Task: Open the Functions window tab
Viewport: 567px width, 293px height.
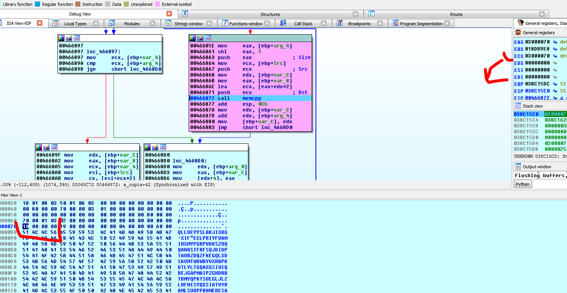Action: 245,24
